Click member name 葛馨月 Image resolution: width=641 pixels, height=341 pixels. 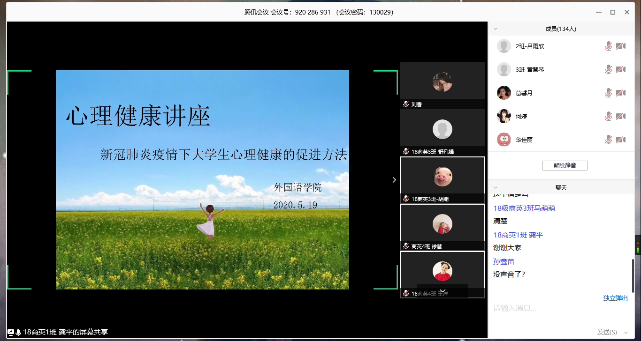coord(524,93)
